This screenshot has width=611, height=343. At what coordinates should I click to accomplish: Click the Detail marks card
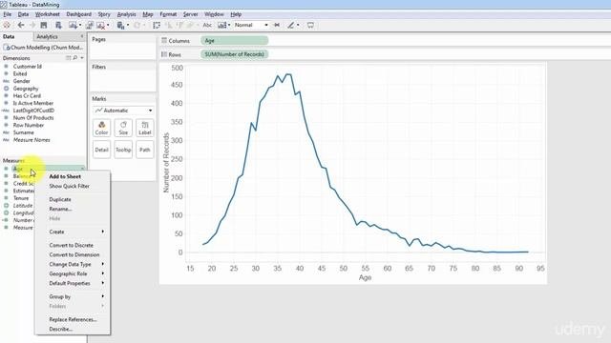101,150
